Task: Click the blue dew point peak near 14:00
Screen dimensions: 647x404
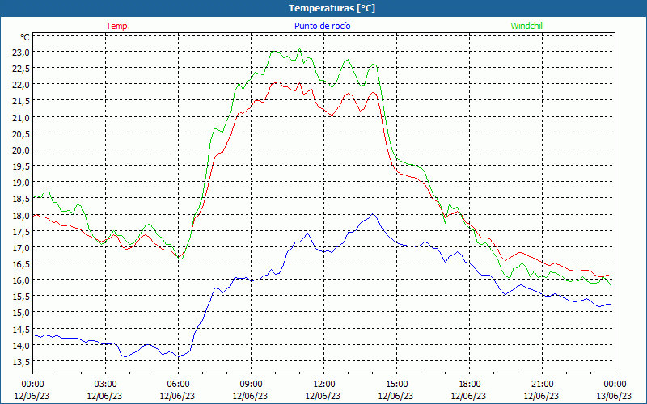Action: tap(372, 214)
